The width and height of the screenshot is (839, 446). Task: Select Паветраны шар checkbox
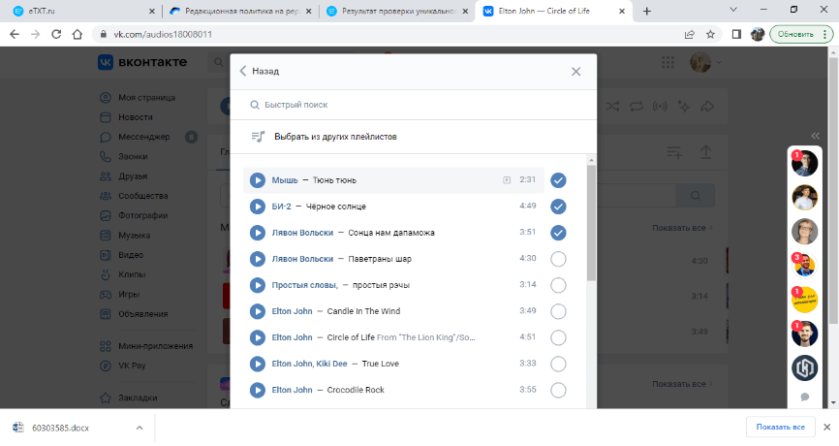click(558, 259)
